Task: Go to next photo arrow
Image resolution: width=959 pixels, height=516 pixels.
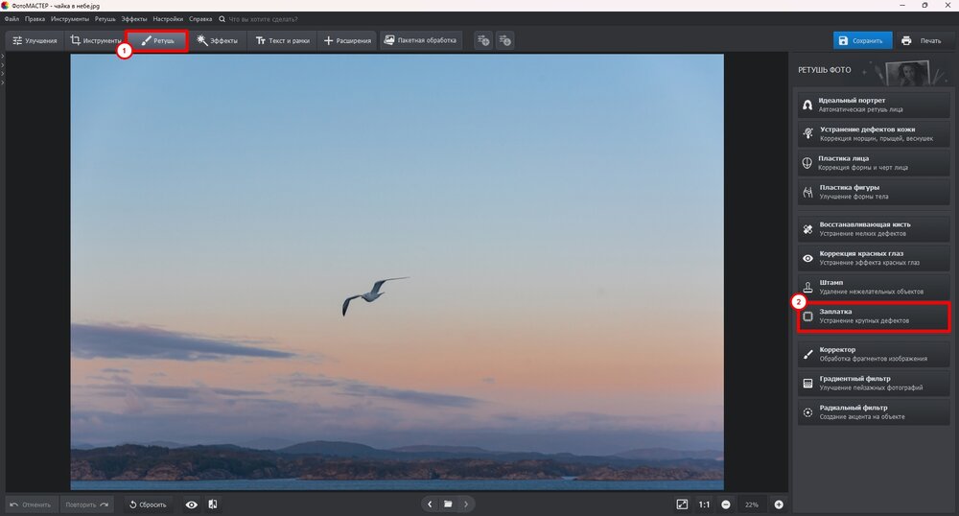Action: click(x=466, y=504)
